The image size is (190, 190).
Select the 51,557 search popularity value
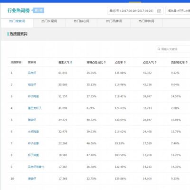[63, 96]
